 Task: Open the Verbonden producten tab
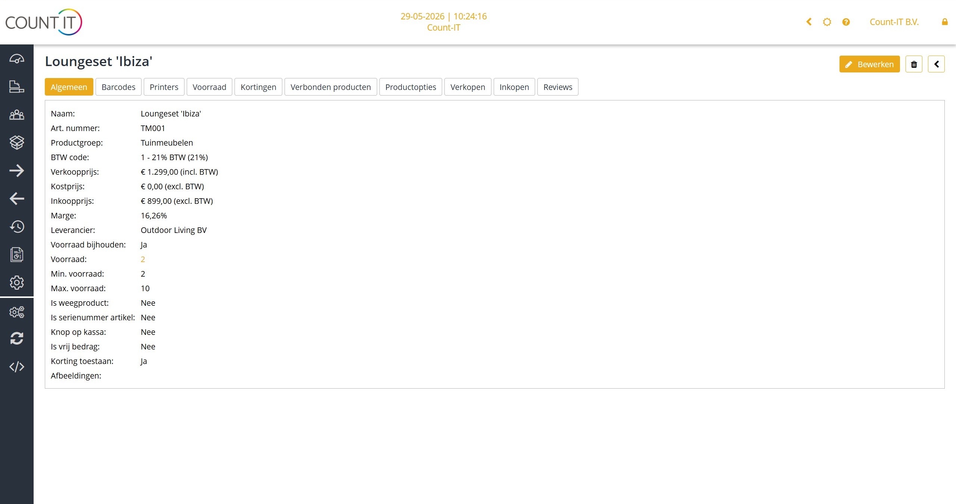(331, 87)
